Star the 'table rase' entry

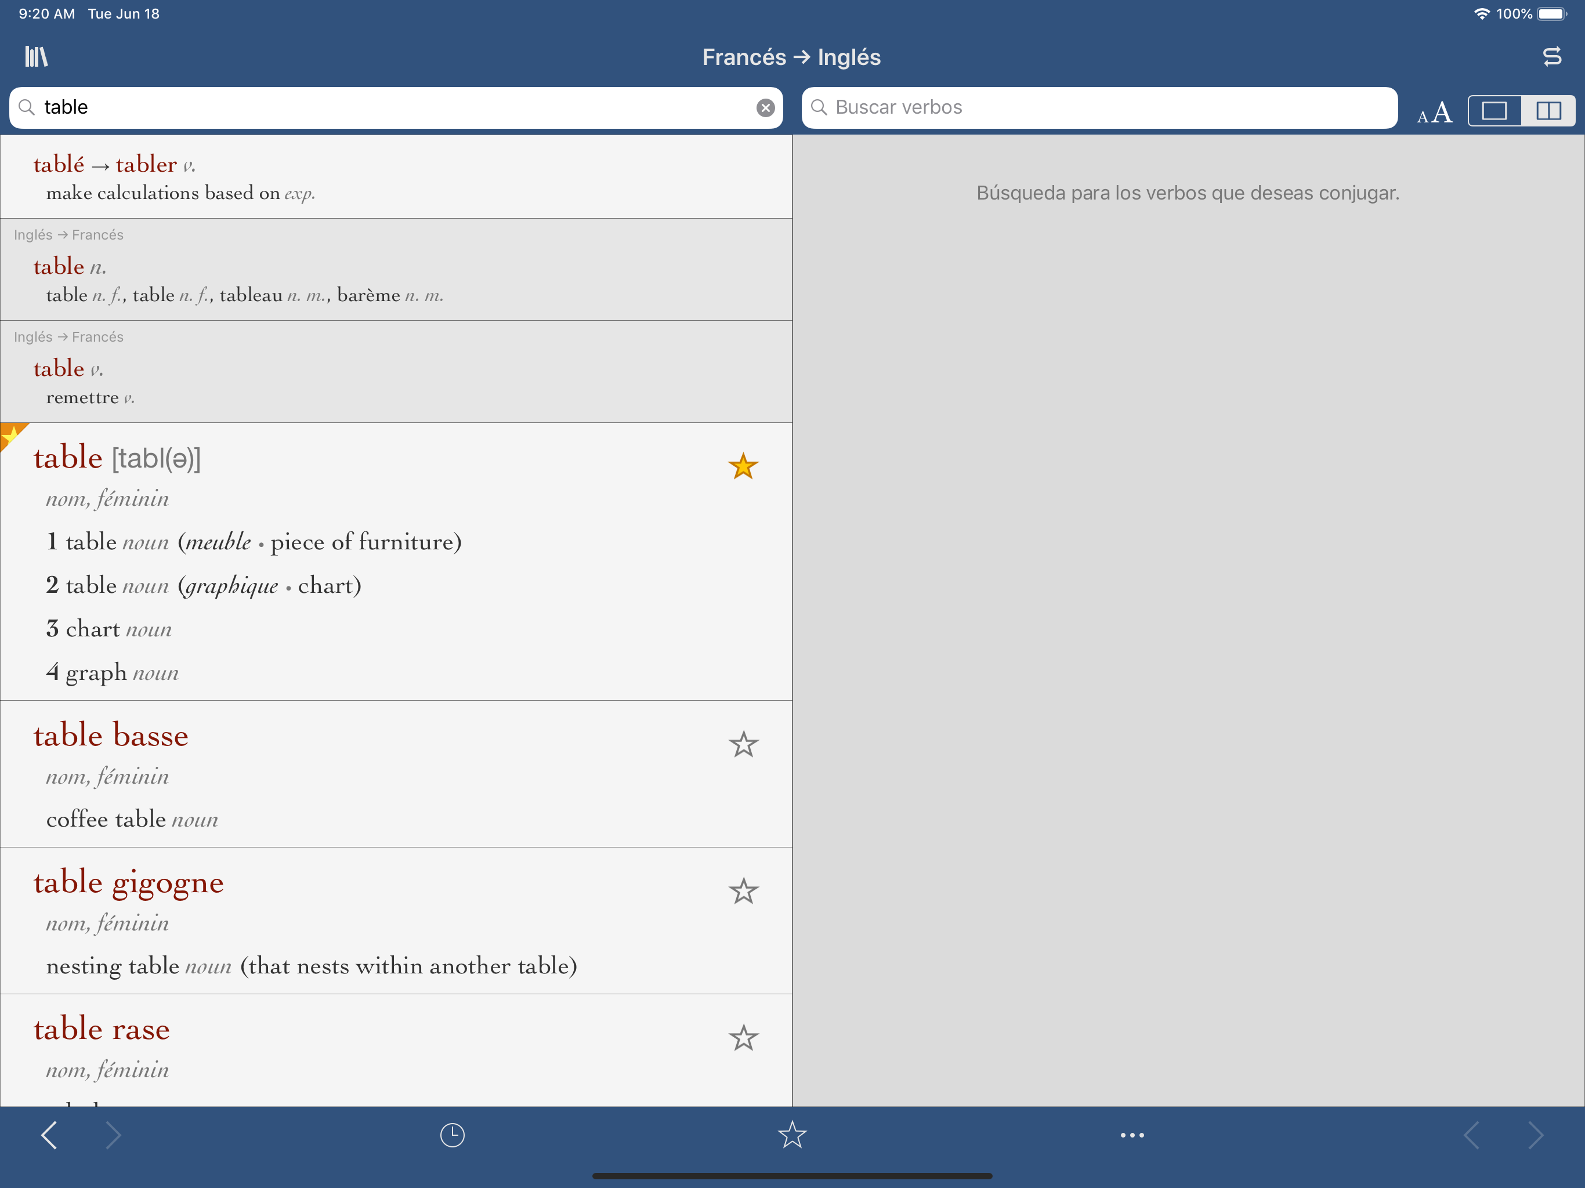(x=743, y=1038)
